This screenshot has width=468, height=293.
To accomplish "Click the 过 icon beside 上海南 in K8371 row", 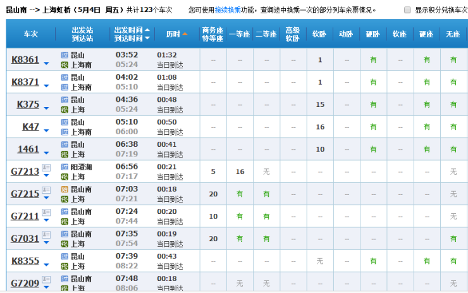I will (x=65, y=87).
